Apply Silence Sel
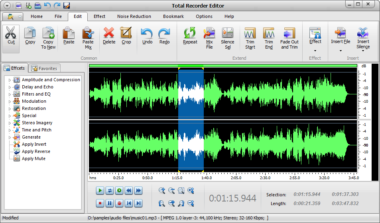Viewport: 380px width, 223px height. pos(228,38)
